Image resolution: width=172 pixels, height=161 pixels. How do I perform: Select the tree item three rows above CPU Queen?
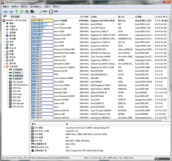18,73
